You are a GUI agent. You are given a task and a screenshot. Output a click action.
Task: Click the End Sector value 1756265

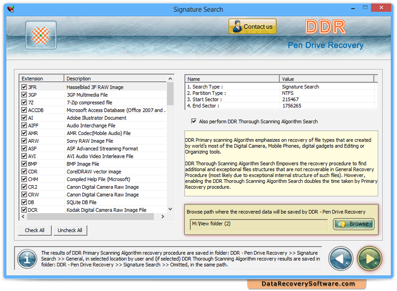[x=292, y=106]
